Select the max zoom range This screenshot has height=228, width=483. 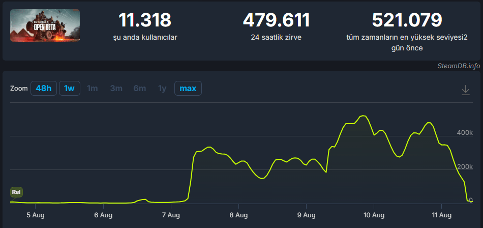tap(188, 89)
